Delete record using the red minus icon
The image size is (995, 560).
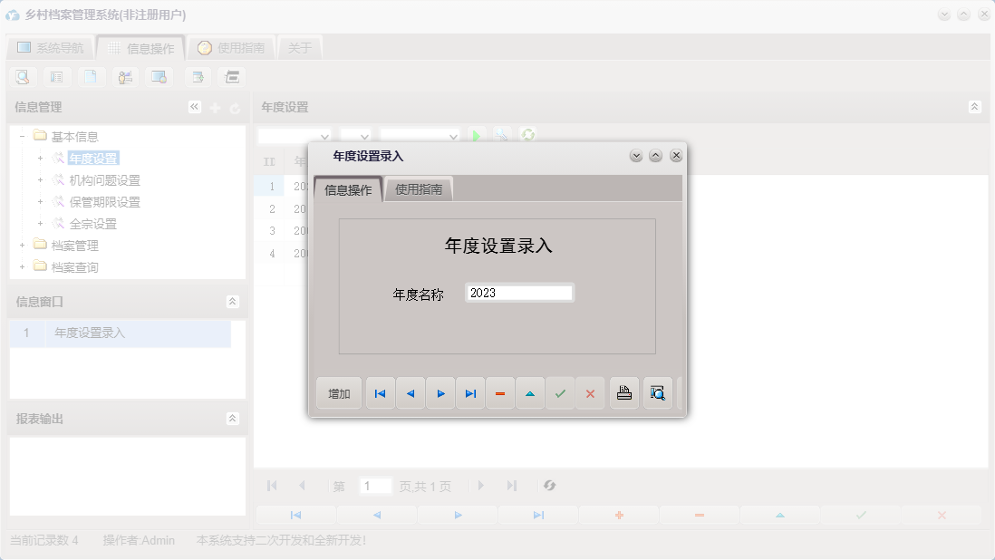pos(500,392)
